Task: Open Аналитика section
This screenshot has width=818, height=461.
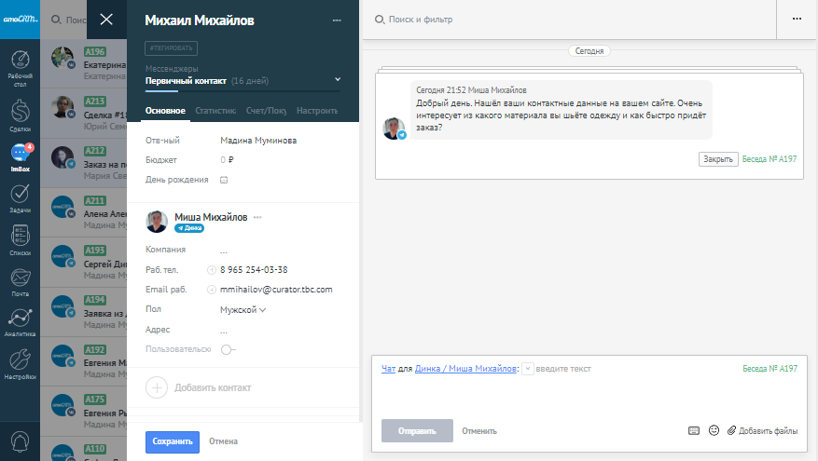Action: click(x=20, y=321)
